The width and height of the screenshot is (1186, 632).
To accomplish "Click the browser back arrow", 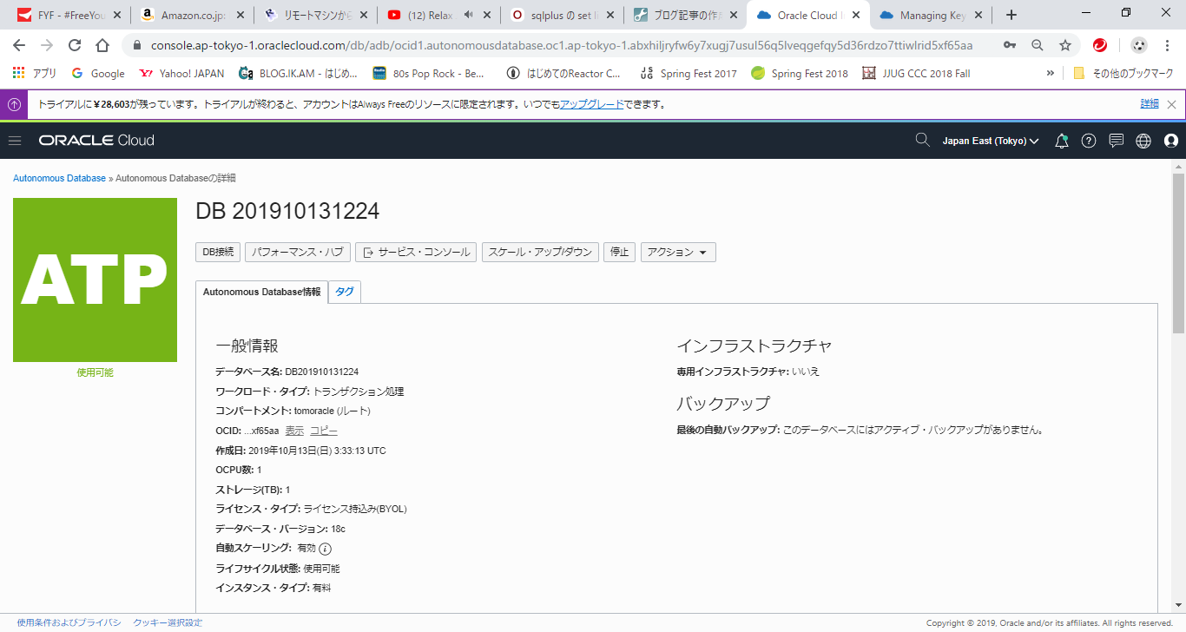I will (19, 45).
